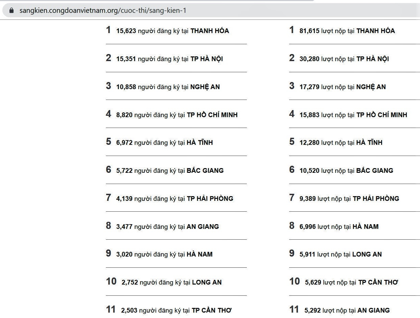Screen dimensions: 420x318
Task: Click 2,503 người đăng ký TP CẦN THƠ row
Action: click(x=176, y=310)
